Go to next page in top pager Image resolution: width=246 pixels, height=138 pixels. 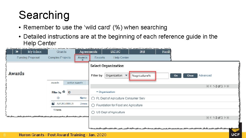225,86
